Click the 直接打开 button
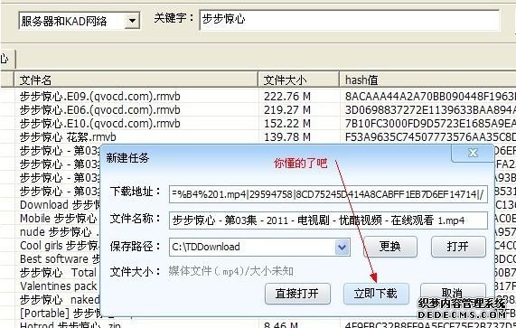The width and height of the screenshot is (516, 328). (x=297, y=294)
